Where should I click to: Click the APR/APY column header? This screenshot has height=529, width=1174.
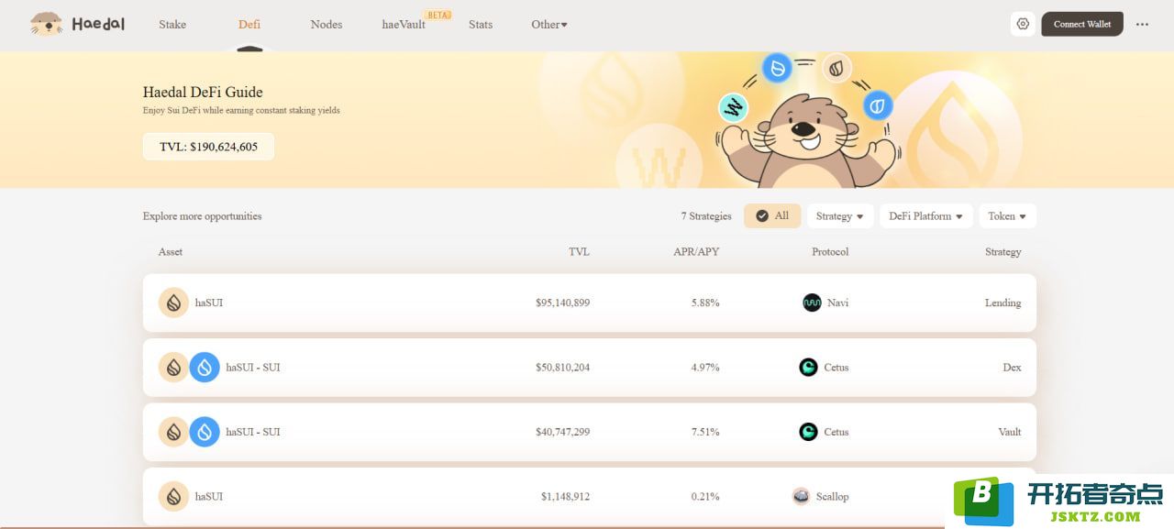pyautogui.click(x=696, y=252)
